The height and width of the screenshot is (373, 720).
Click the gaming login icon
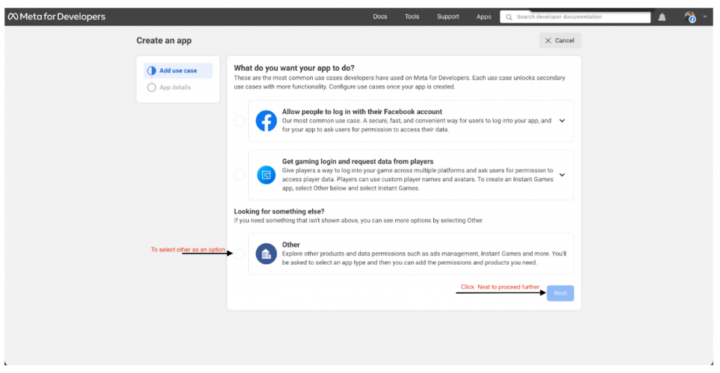266,175
